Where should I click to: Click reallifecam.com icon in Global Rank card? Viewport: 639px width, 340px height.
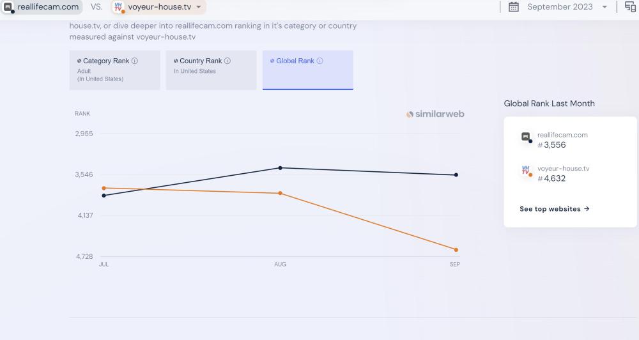click(526, 137)
